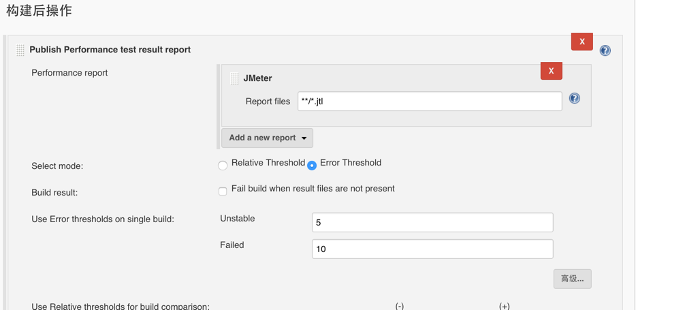The height and width of the screenshot is (310, 683).
Task: Focus the Unstable threshold field
Action: click(x=432, y=222)
